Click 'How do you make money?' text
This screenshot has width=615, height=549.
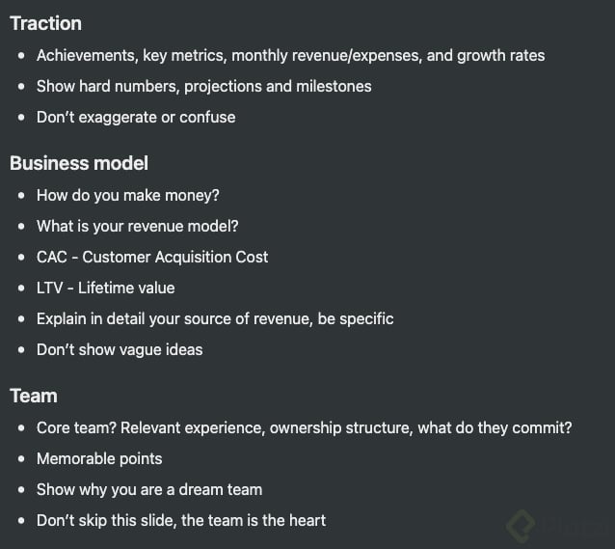(x=128, y=195)
